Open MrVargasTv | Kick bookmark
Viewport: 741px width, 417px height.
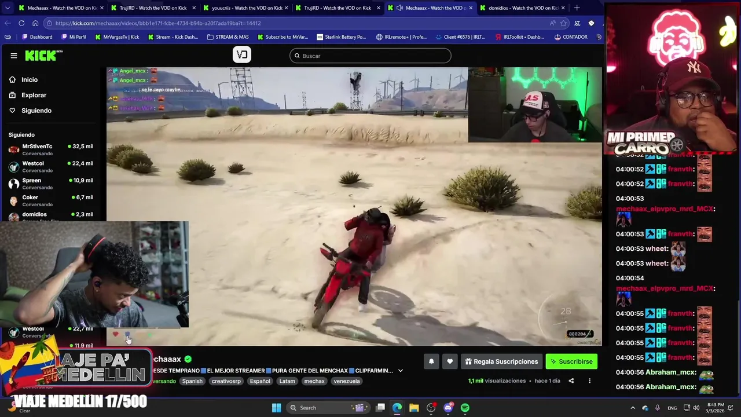(116, 37)
